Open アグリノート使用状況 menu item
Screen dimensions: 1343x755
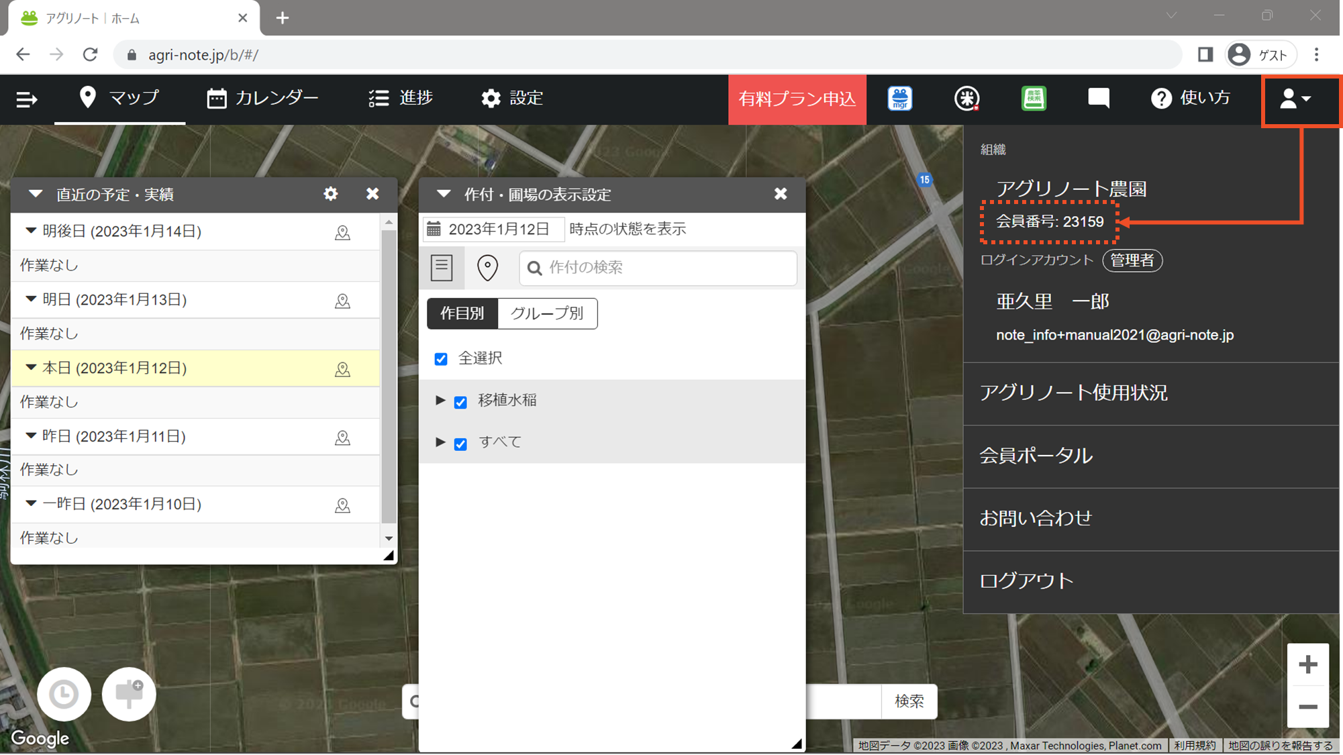(1151, 393)
